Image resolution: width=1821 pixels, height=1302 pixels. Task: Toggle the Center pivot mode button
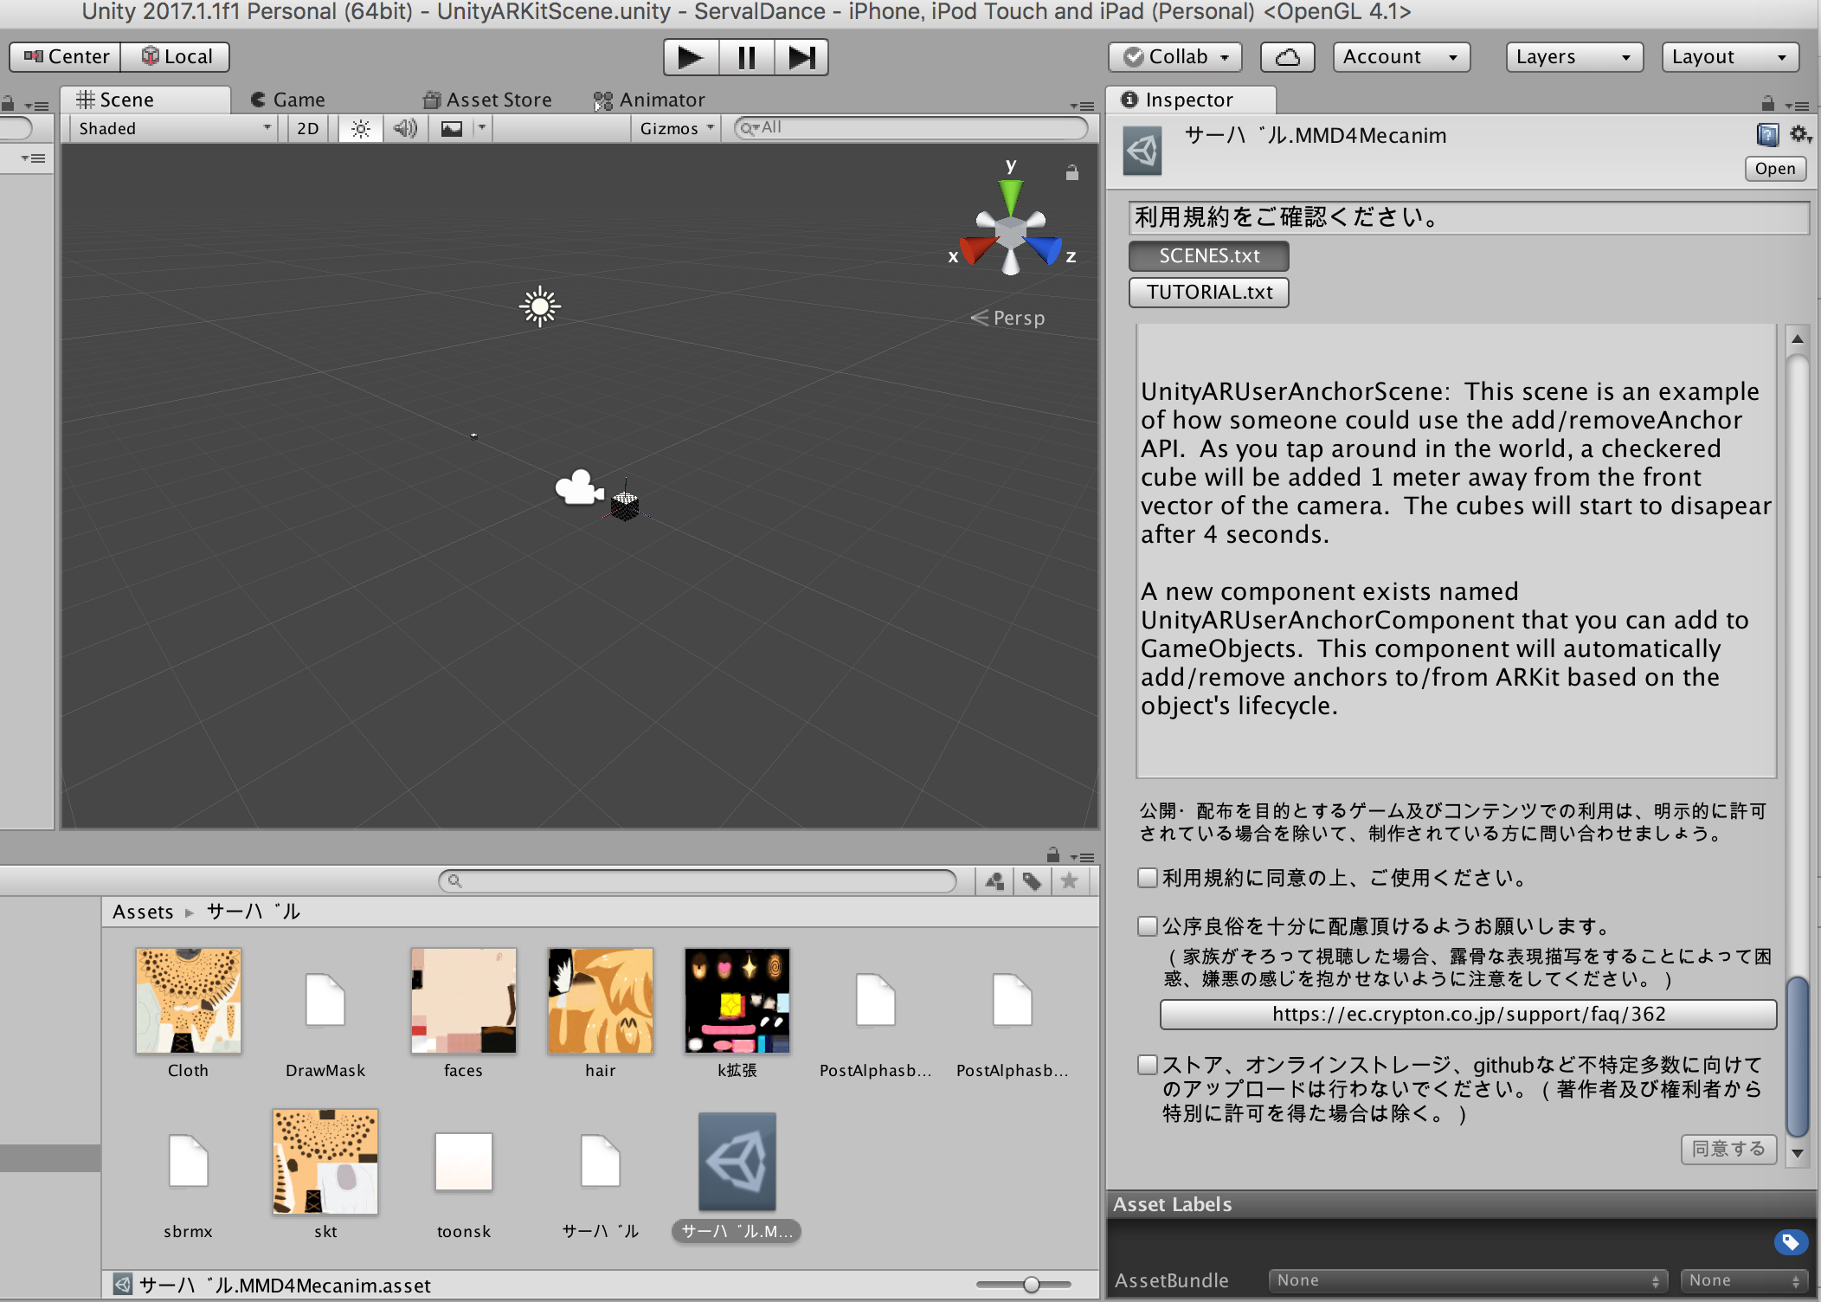66,57
